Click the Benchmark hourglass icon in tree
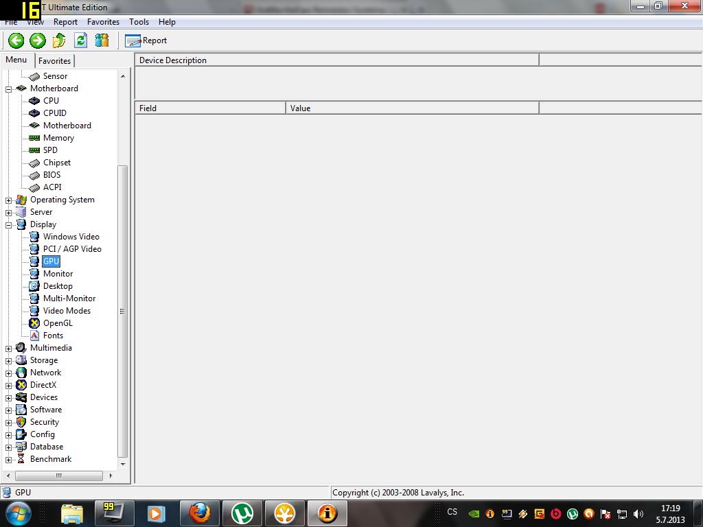The height and width of the screenshot is (527, 703). tap(21, 459)
